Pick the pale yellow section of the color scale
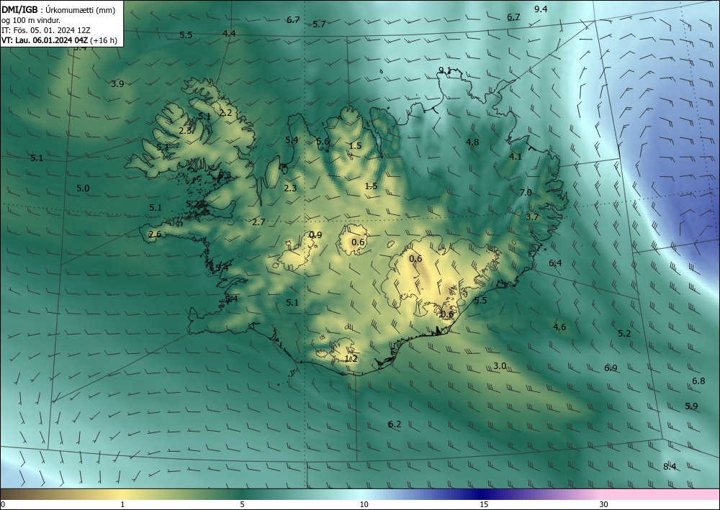This screenshot has height=510, width=720. (122, 494)
